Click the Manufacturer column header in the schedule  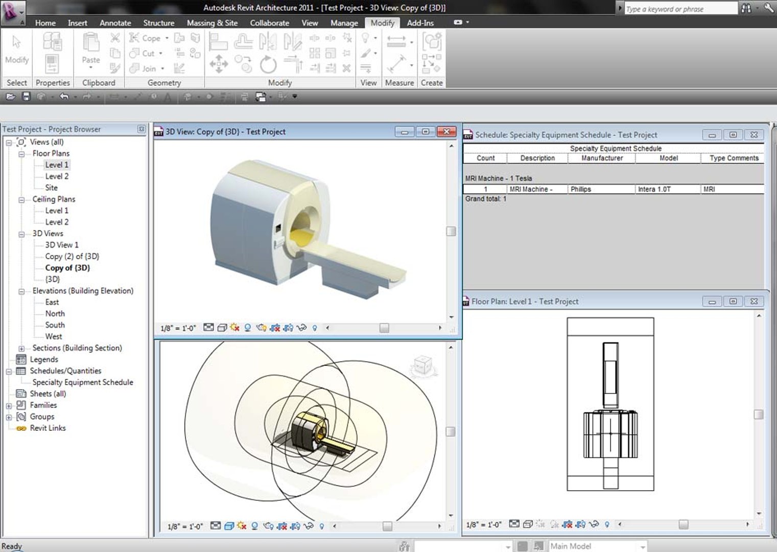pyautogui.click(x=602, y=158)
